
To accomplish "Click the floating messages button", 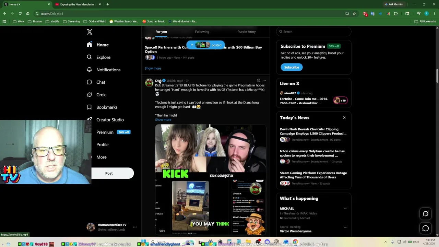I will point(426,228).
